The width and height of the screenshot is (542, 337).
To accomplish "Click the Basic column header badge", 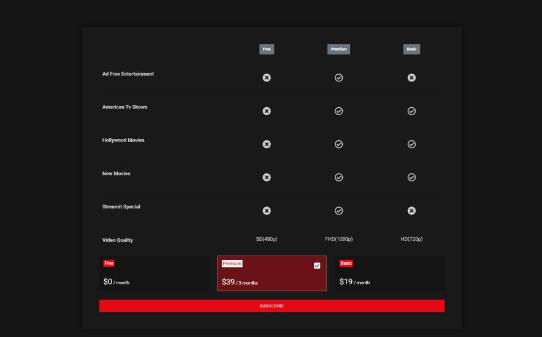I will coord(411,49).
